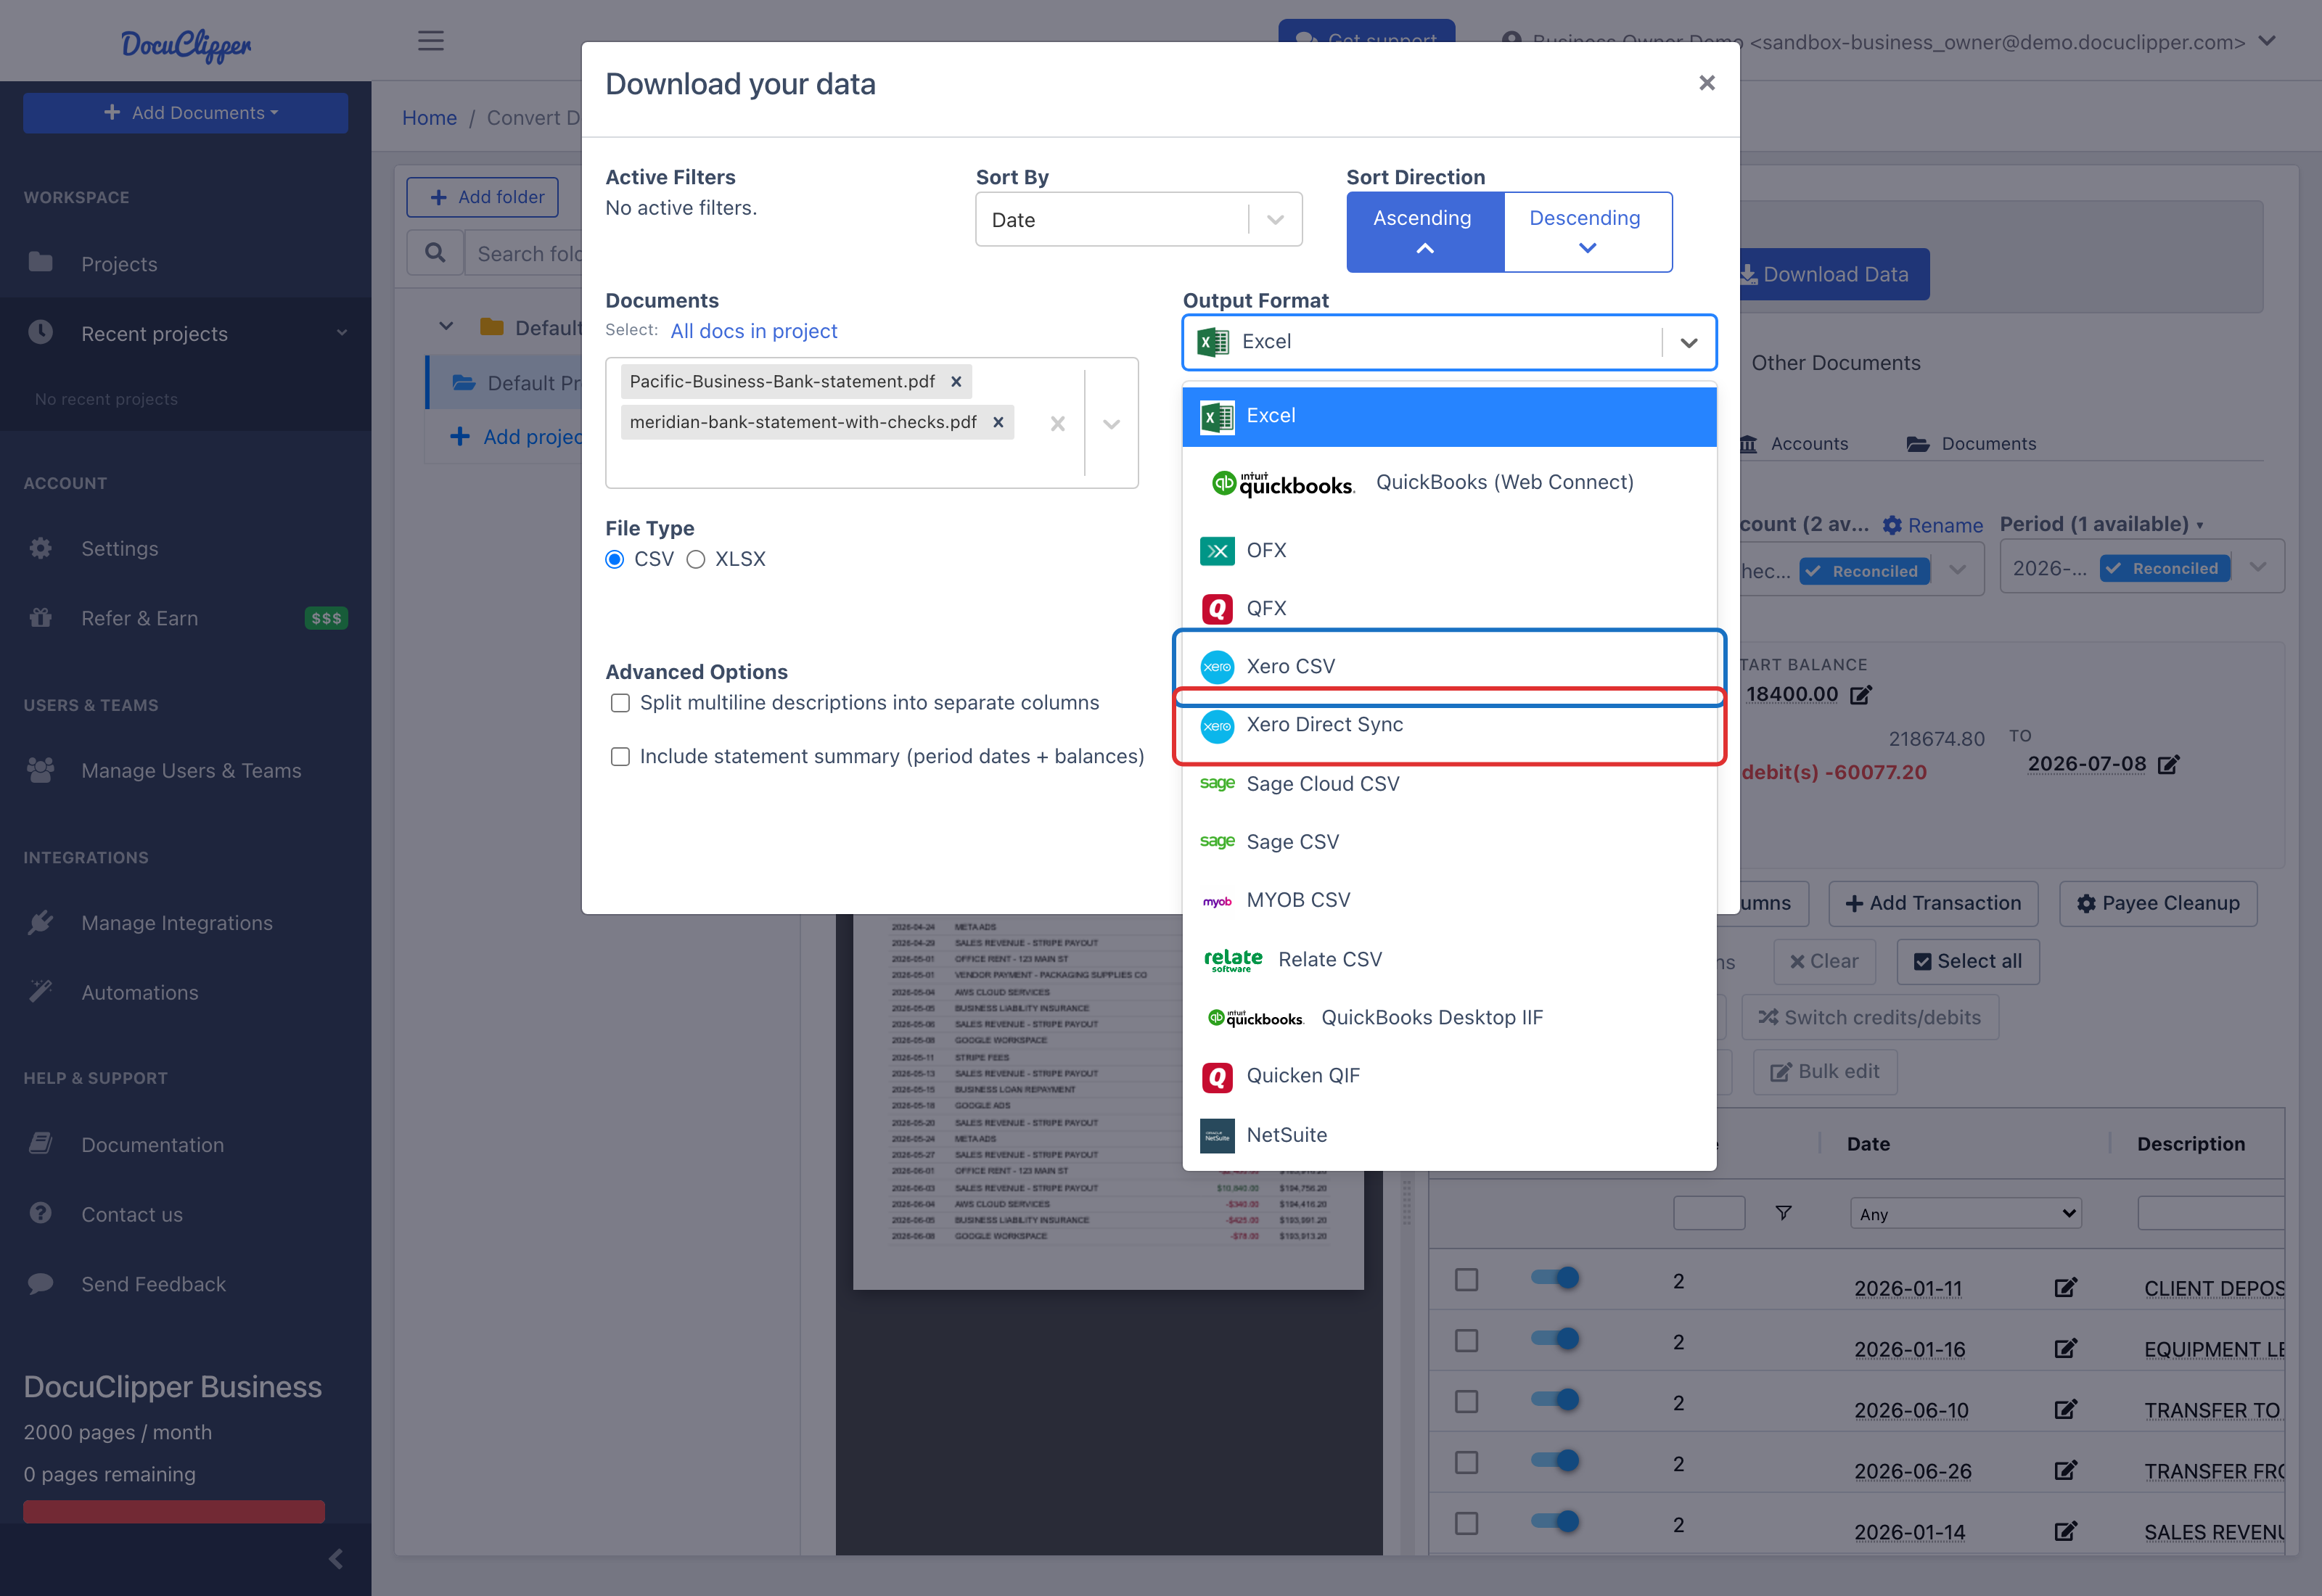Click All docs in project link
Image resolution: width=2322 pixels, height=1596 pixels.
click(x=753, y=331)
